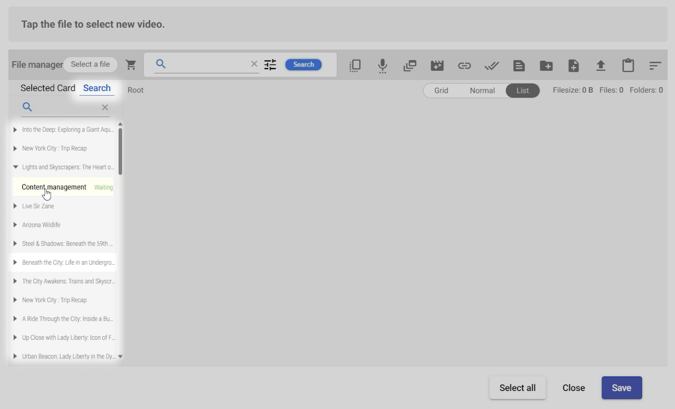Expand the Arizona Wildlife tree item

[x=15, y=225]
